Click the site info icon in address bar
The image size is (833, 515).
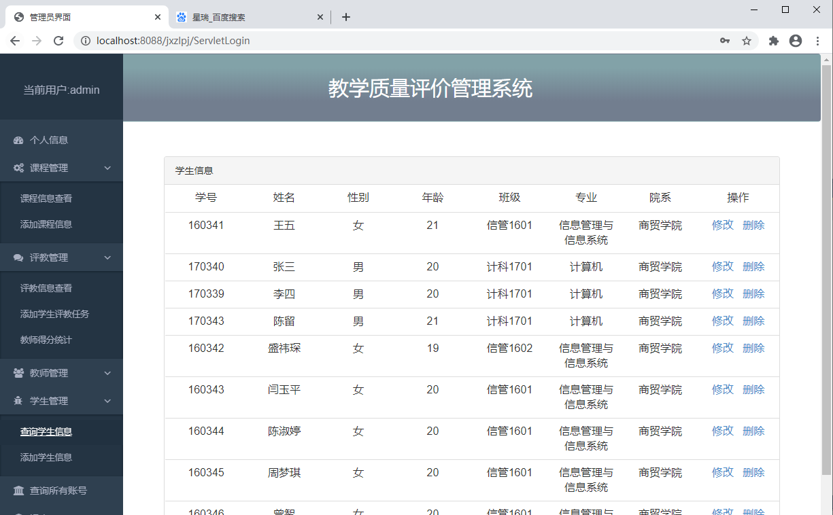pyautogui.click(x=86, y=41)
